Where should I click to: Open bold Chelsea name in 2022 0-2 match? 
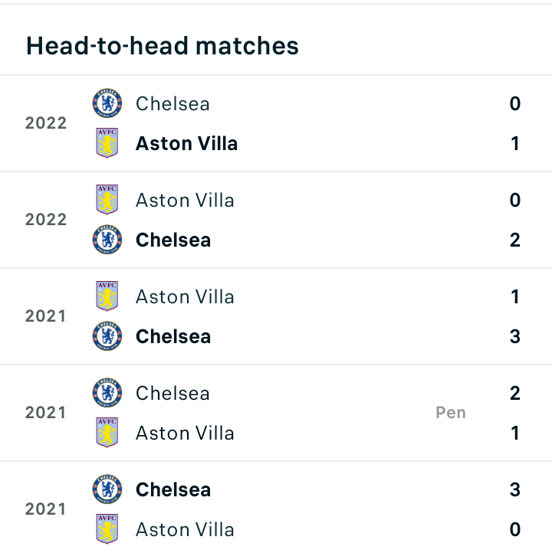tap(173, 241)
